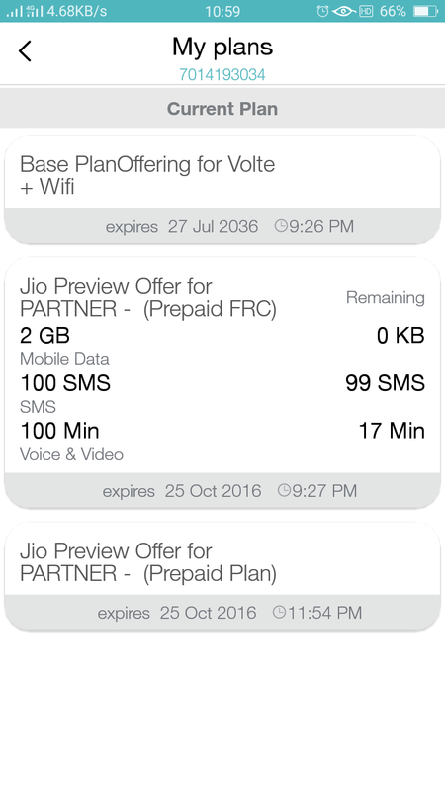Tap the back arrow icon
The width and height of the screenshot is (445, 792).
25,50
